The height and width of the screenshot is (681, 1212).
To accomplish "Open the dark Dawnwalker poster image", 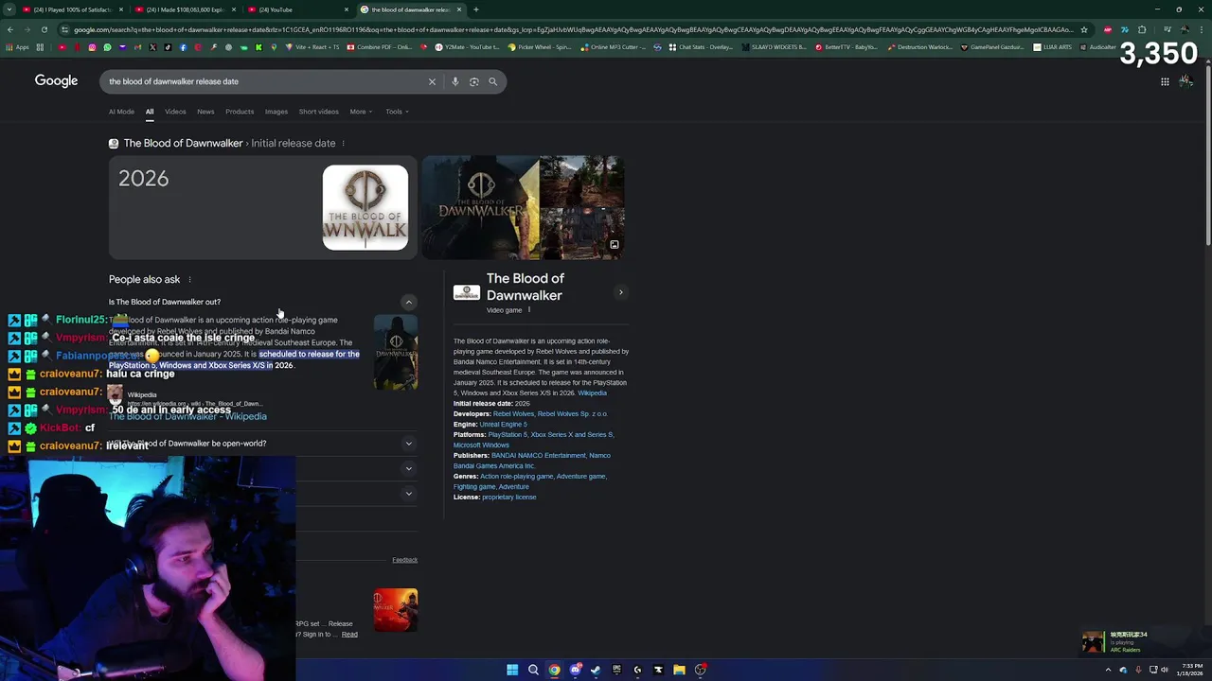I will (480, 206).
